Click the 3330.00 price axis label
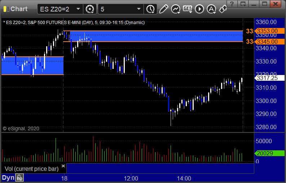Screen dimensions: 286x183 click(x=266, y=61)
